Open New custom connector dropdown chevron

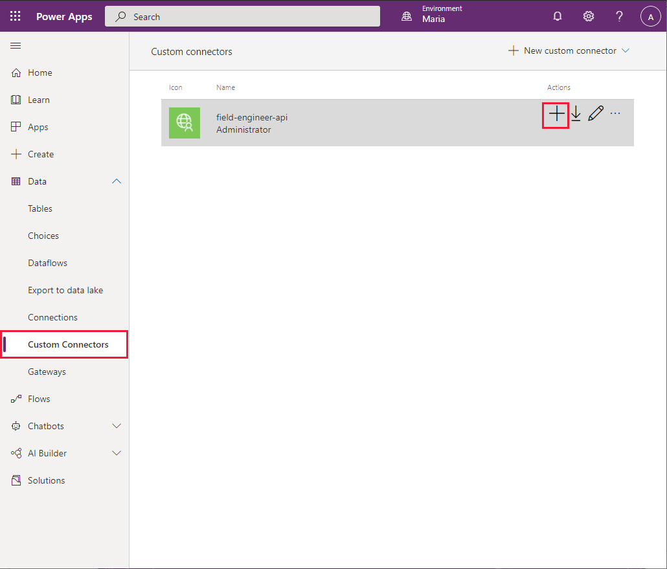626,50
